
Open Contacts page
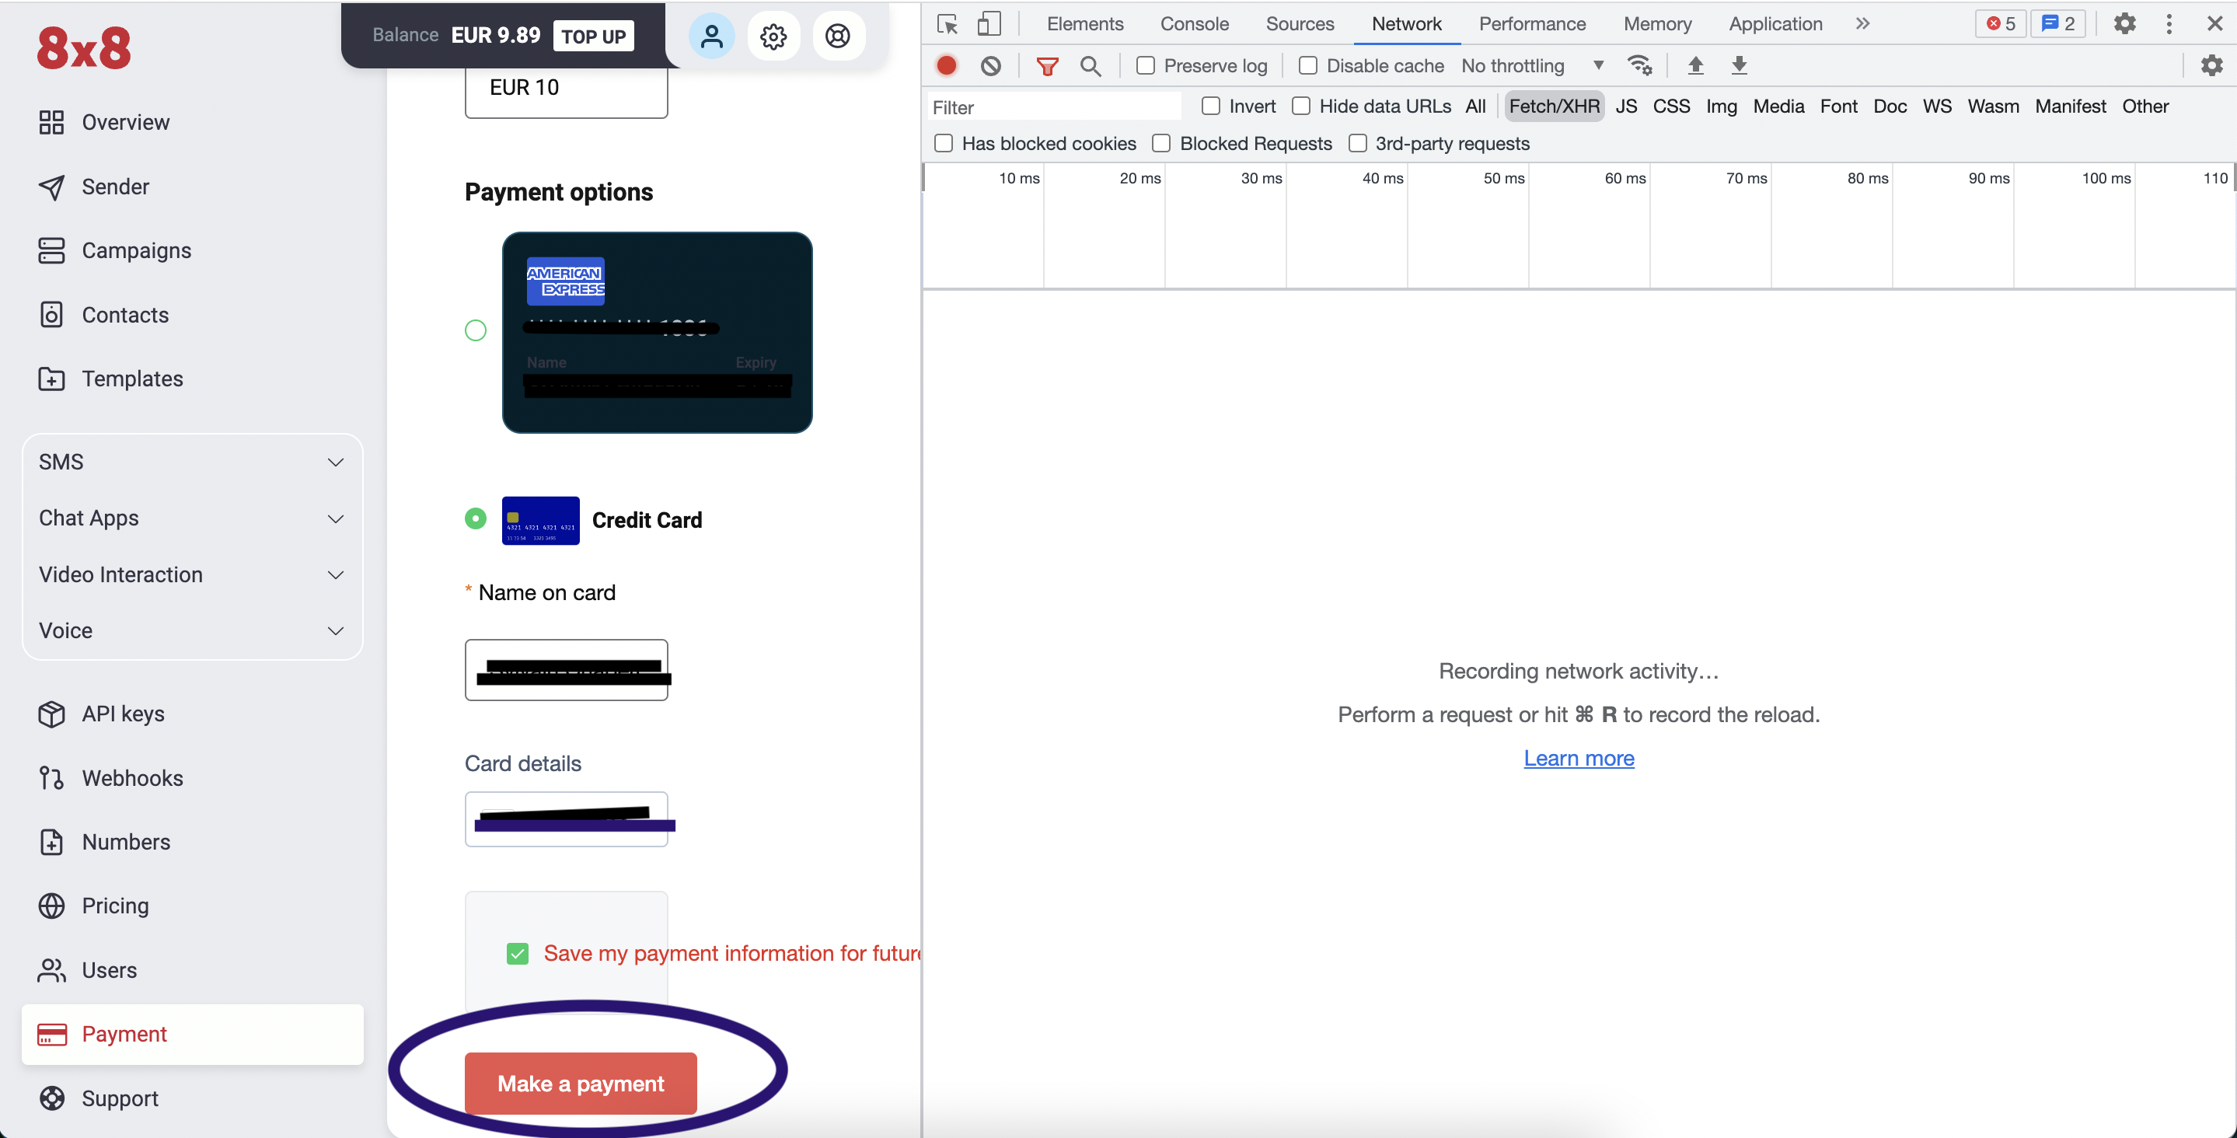pos(103,315)
